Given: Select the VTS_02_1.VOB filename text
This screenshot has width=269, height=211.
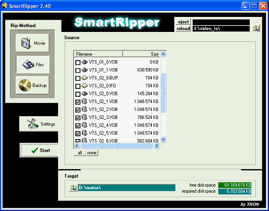Looking at the screenshot, I should (103, 102).
